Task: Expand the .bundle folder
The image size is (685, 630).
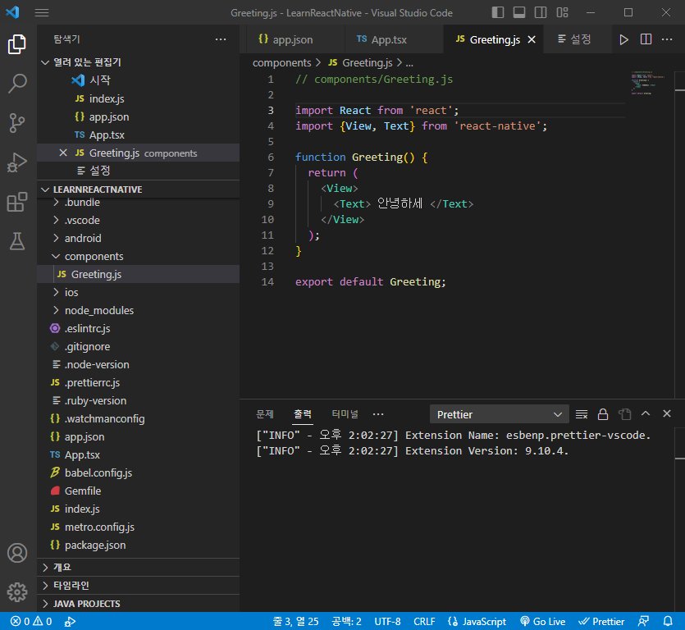Action: (x=138, y=203)
